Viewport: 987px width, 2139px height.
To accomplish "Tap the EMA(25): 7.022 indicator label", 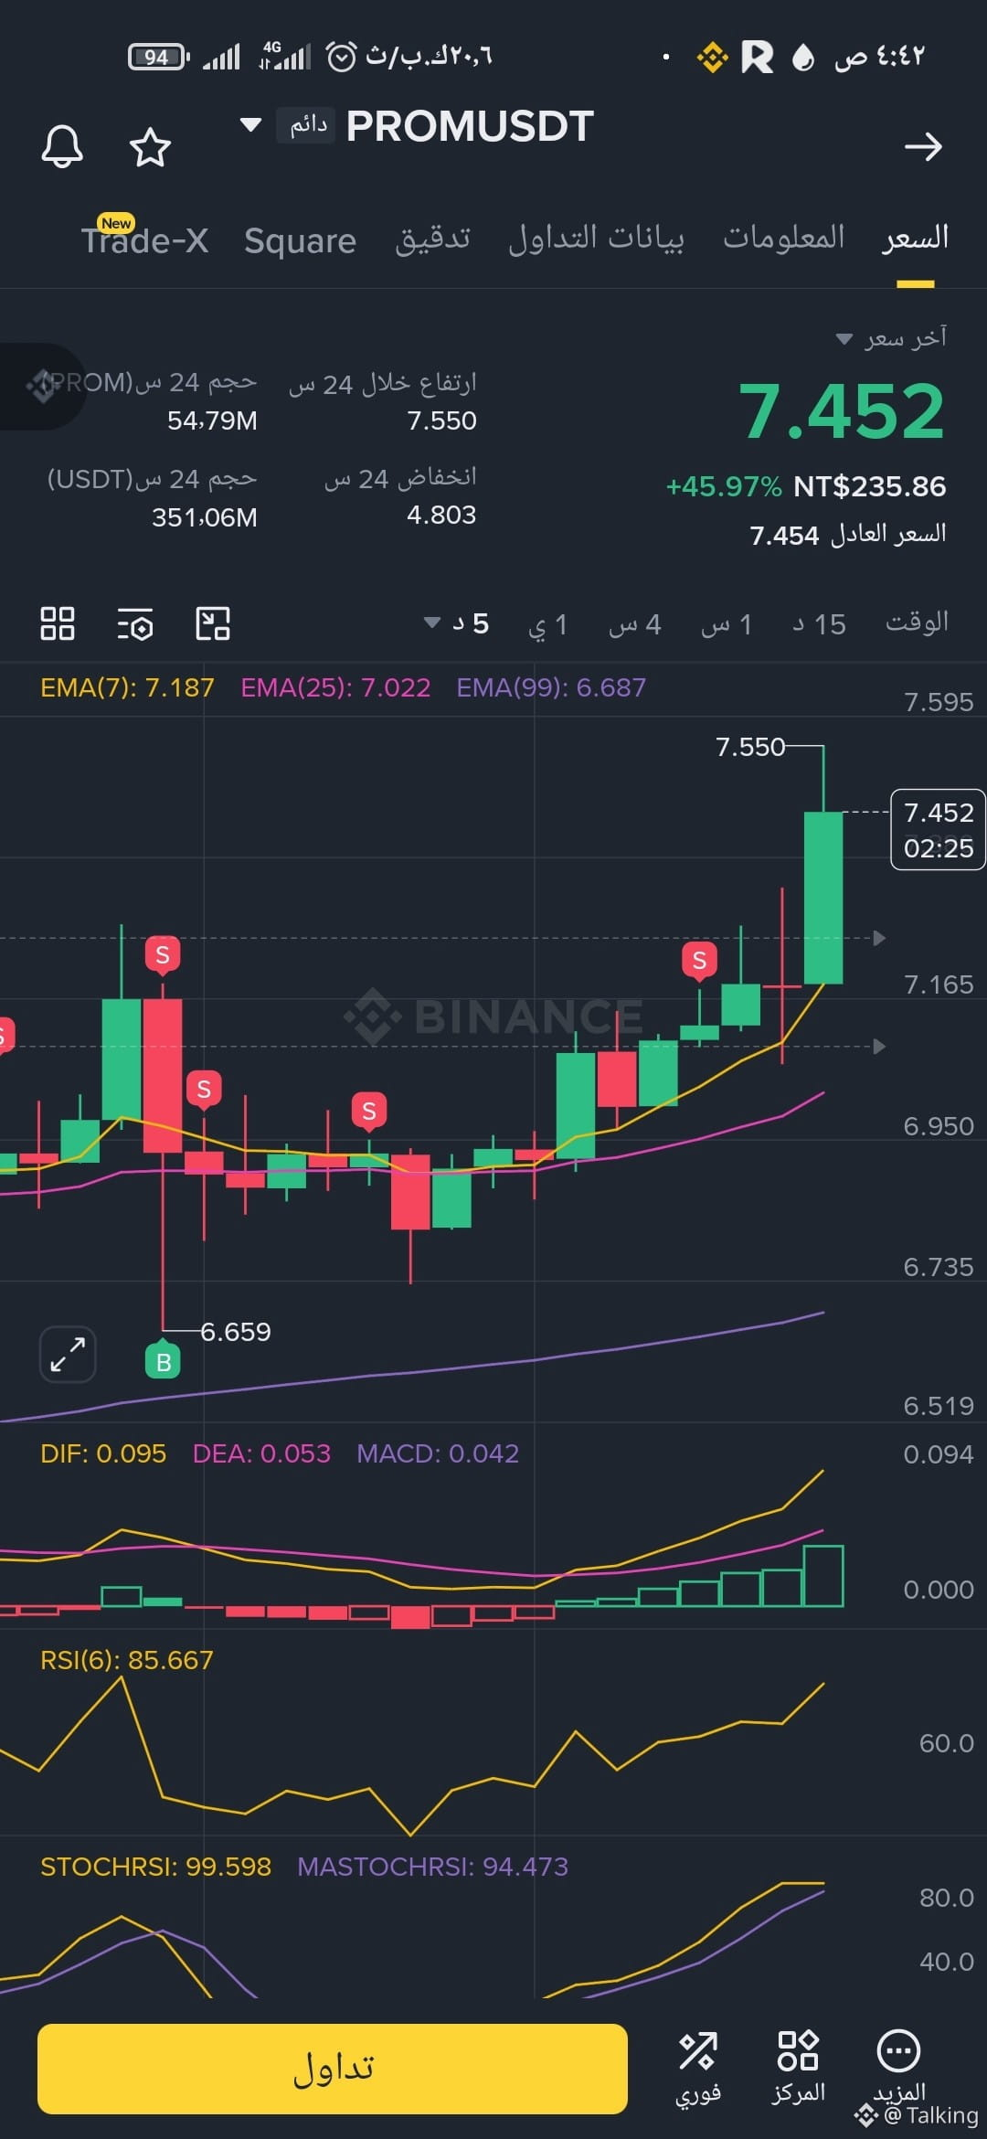I will click(335, 687).
